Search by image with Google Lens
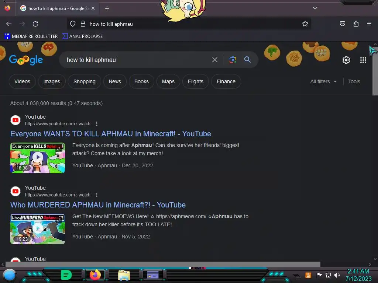 [x=233, y=60]
